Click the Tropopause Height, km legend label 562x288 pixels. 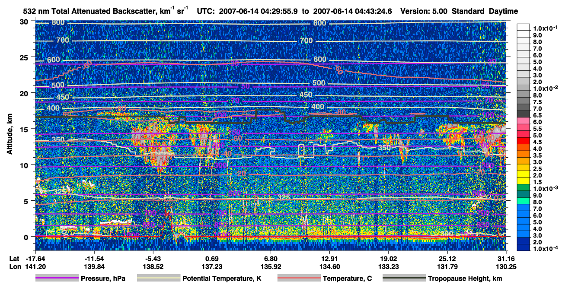point(465,279)
